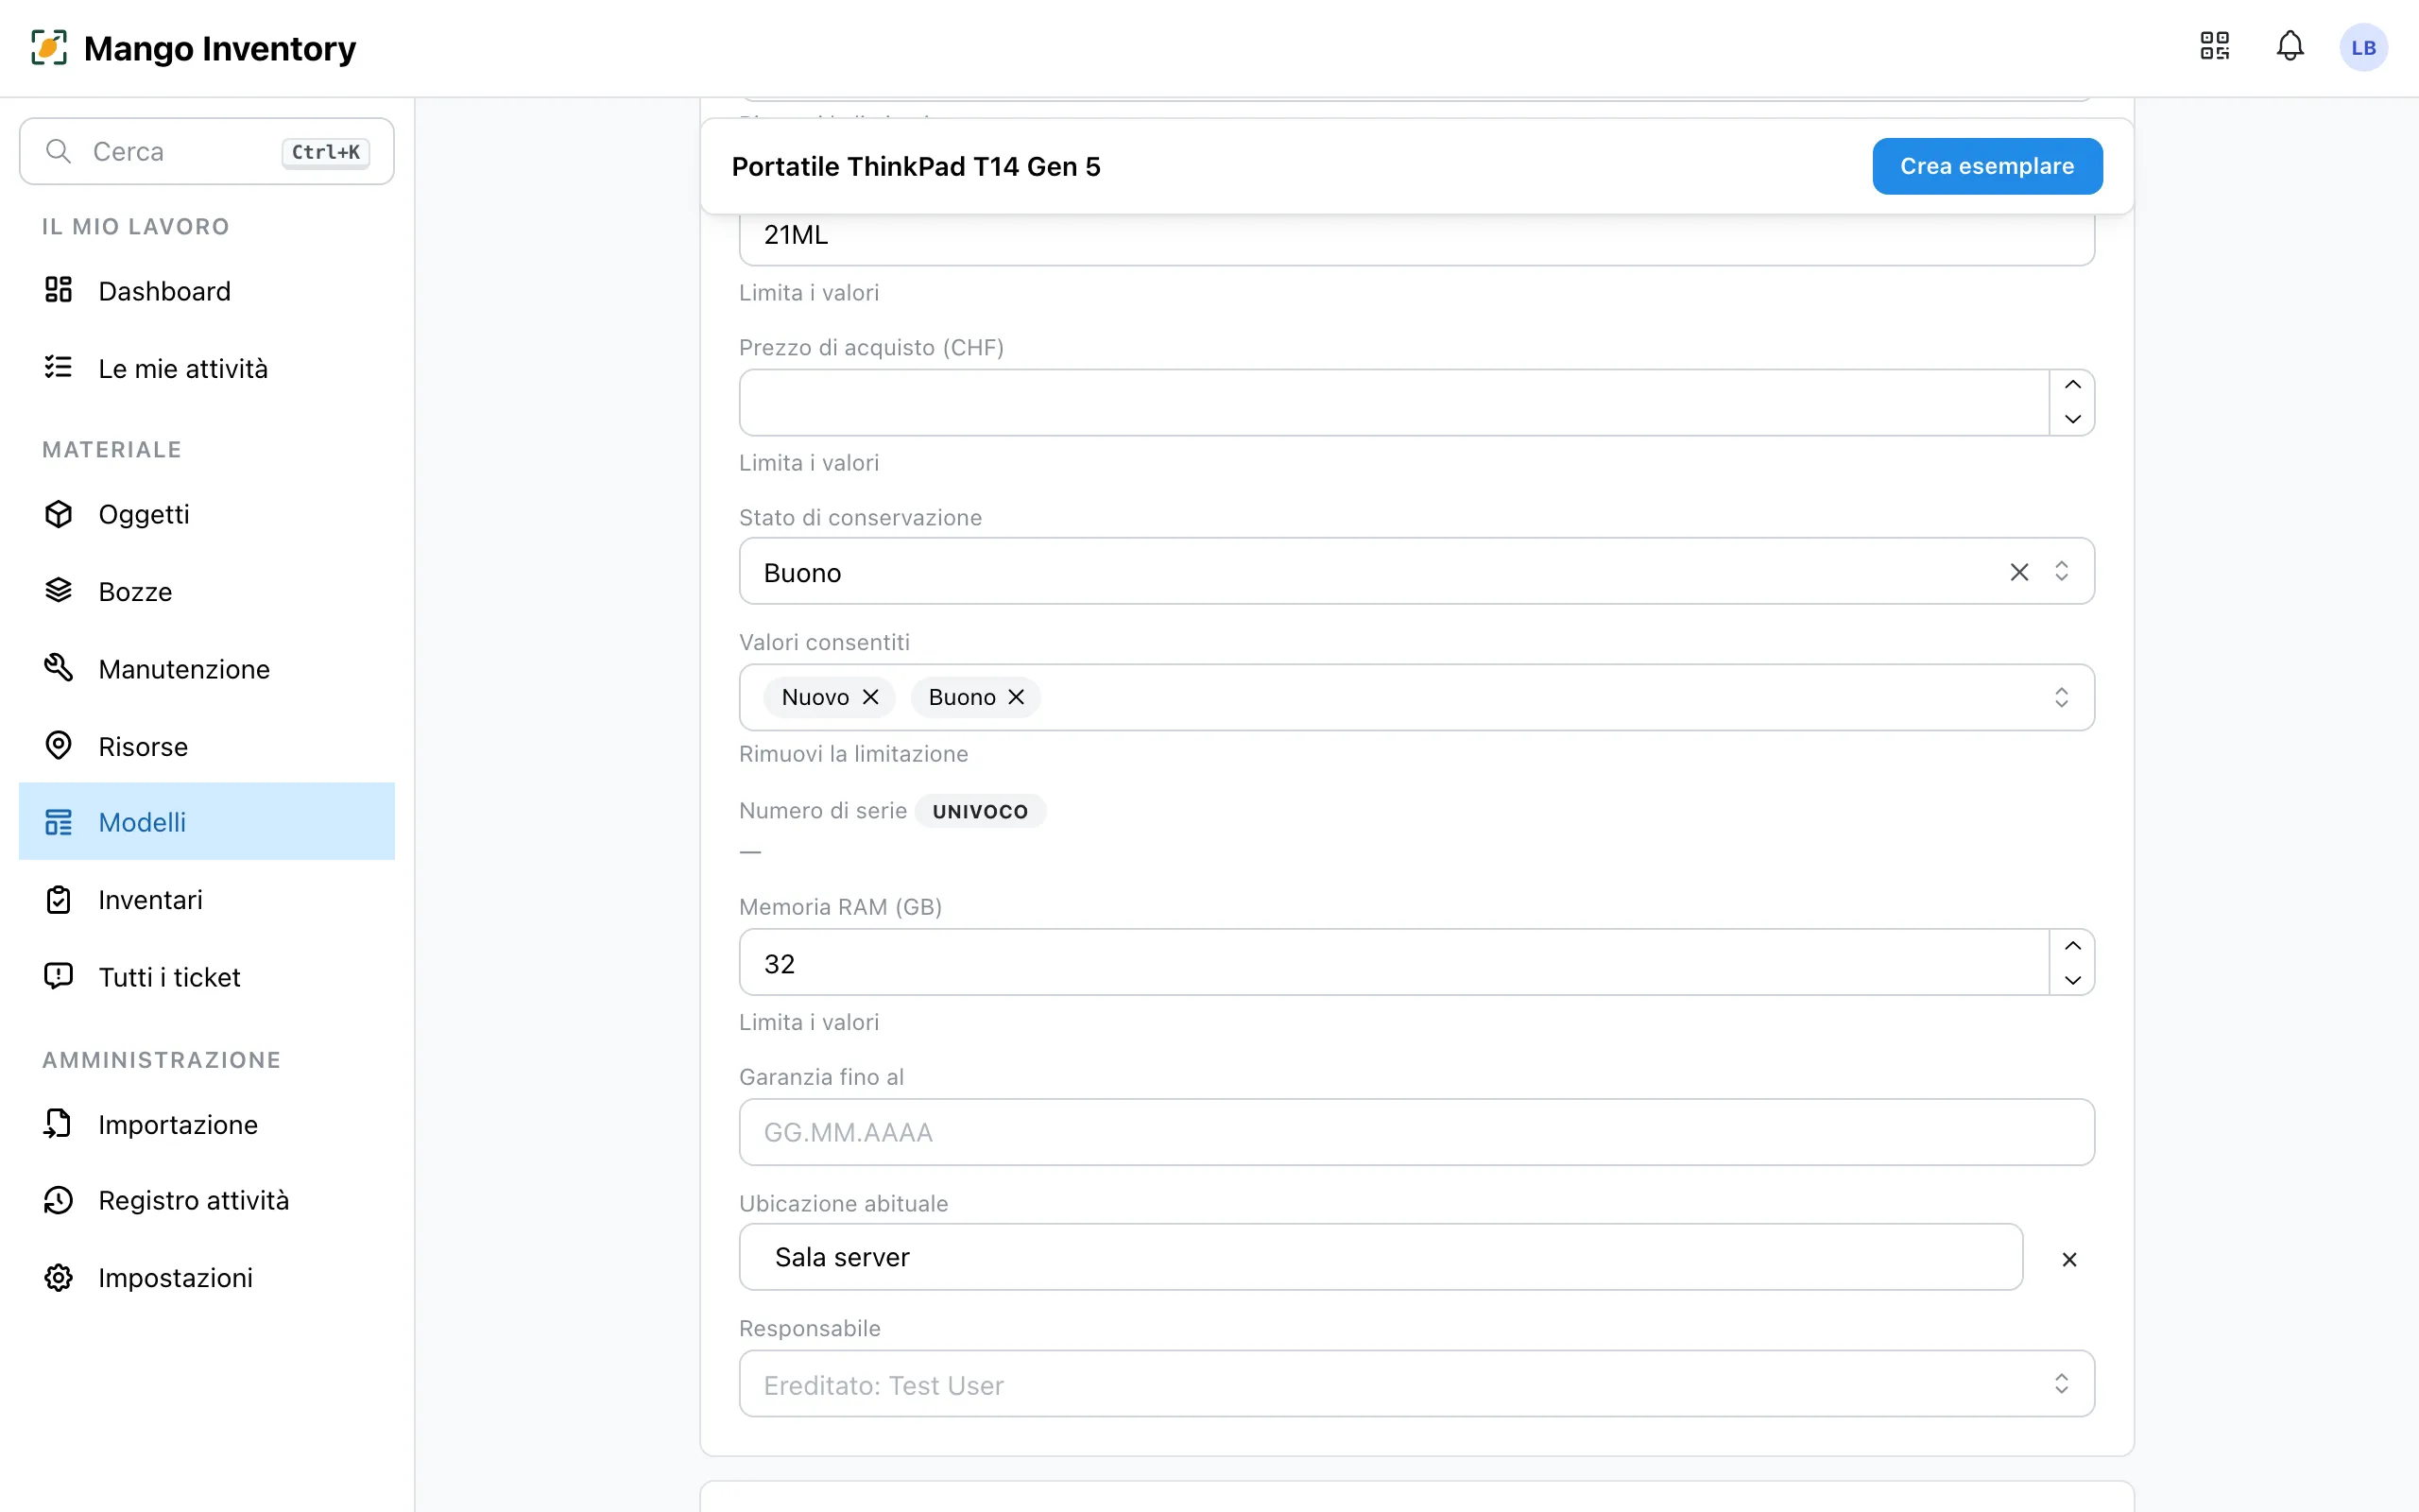This screenshot has height=1512, width=2419.
Task: Open the QR code scanner icon
Action: [2215, 47]
